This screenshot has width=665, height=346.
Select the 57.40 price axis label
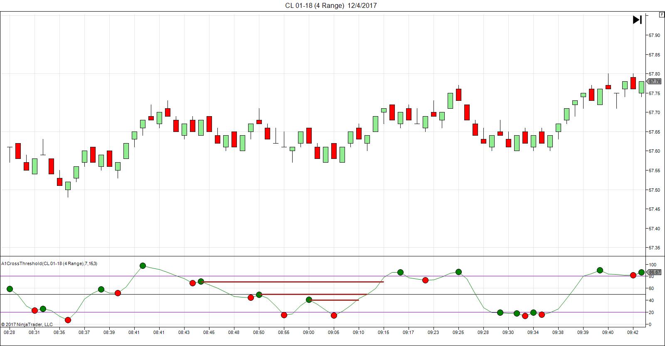pos(654,229)
